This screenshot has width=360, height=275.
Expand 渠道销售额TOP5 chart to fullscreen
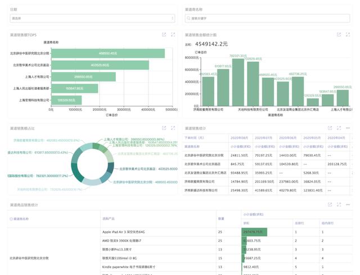(173, 34)
